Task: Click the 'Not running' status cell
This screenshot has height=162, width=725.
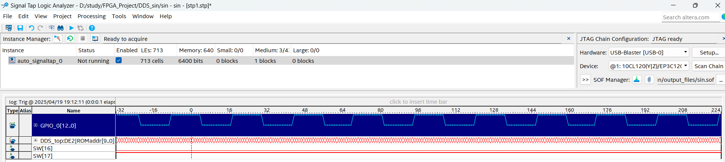Action: pyautogui.click(x=93, y=61)
